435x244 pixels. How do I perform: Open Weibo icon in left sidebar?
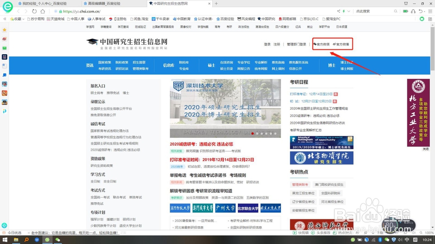pyautogui.click(x=4, y=39)
